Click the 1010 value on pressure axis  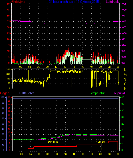coord(124,21)
